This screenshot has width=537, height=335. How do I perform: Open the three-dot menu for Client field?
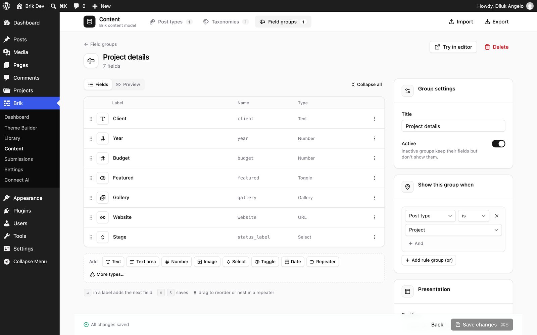click(x=375, y=119)
